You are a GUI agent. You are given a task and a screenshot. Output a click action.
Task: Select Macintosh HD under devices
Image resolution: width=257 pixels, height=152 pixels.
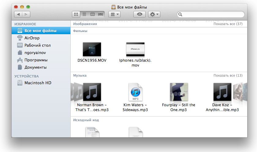38,83
